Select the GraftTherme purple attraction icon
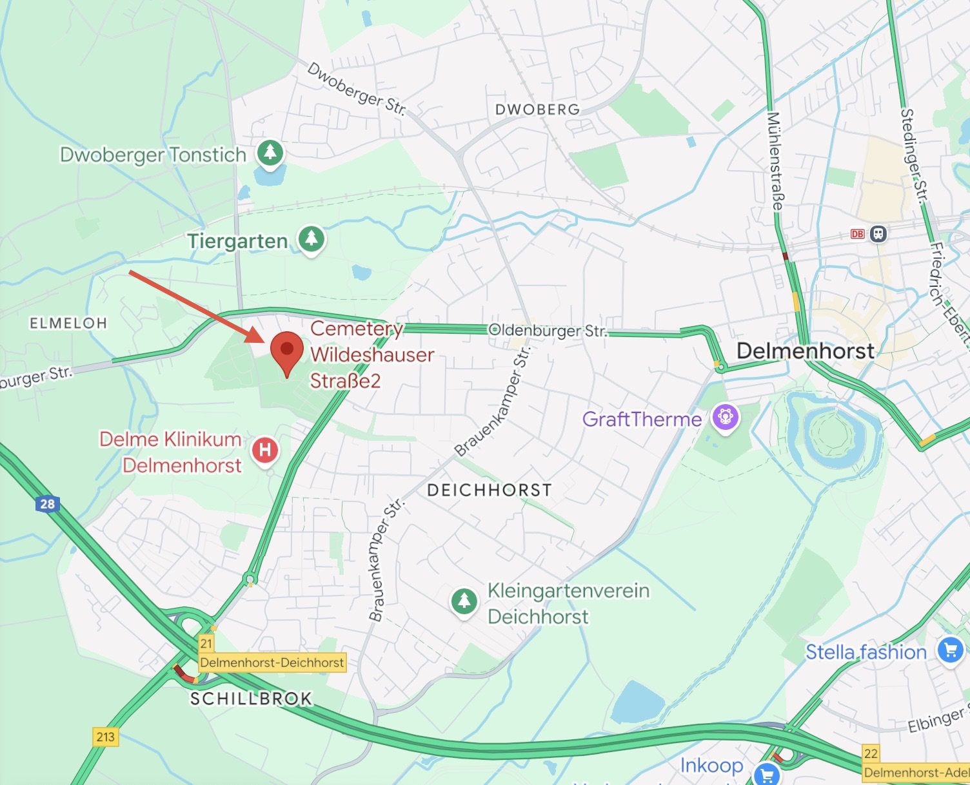Viewport: 970px width, 785px height. [726, 418]
